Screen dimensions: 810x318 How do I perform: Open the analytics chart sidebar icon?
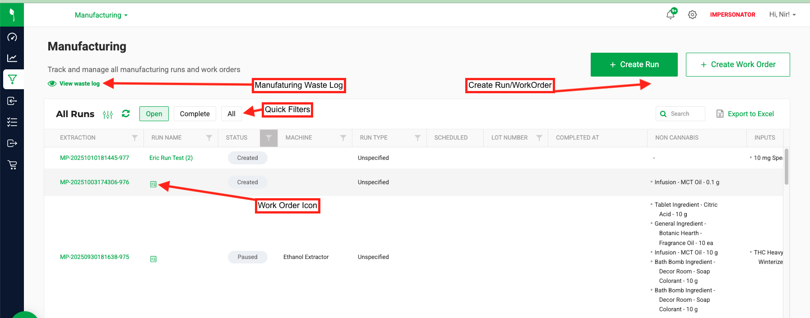point(12,58)
